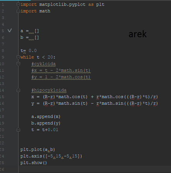Image resolution: width=171 pixels, height=173 pixels.
Task: Click on 'plt.plot(a,b)'
Action: 38,150
